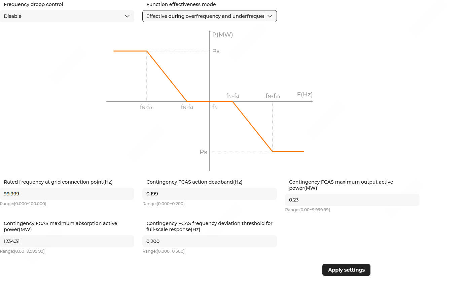Click the fN origin label on the graph

click(x=215, y=107)
